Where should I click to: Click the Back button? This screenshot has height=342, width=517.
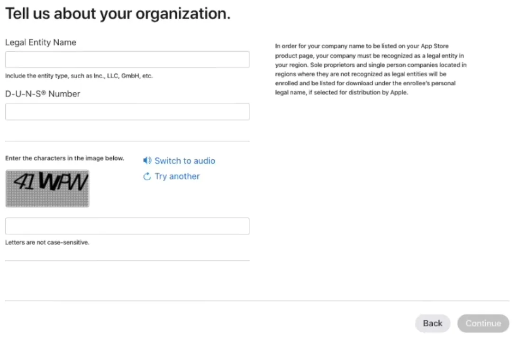(x=432, y=323)
